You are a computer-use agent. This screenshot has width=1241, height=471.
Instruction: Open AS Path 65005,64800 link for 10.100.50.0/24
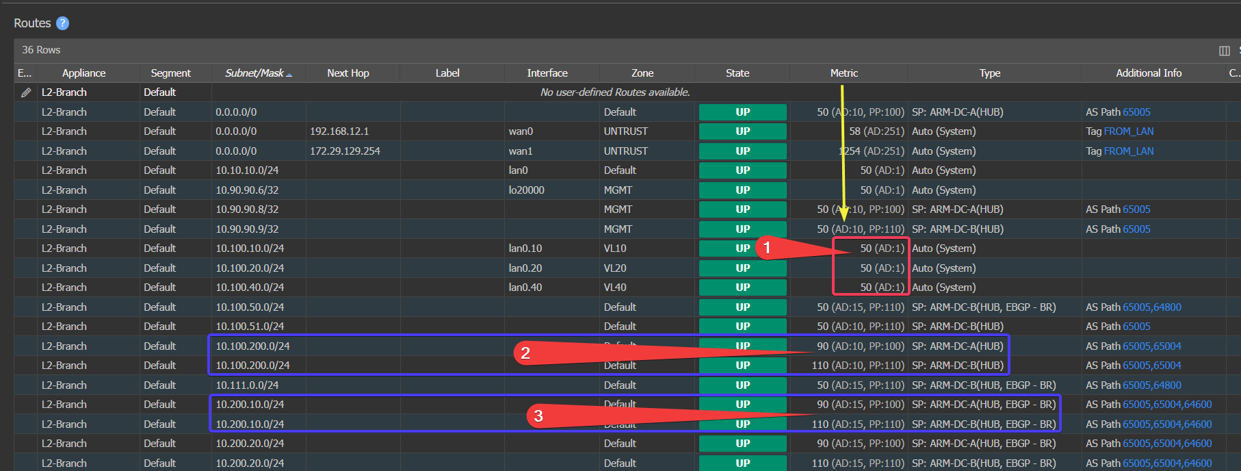[x=1152, y=307]
